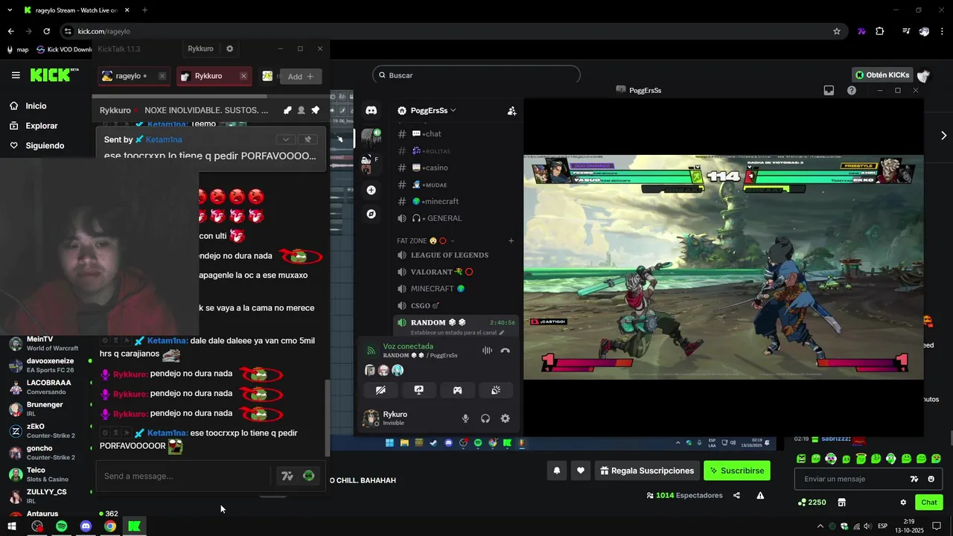Share the stream via share icon
The image size is (953, 536).
[736, 495]
